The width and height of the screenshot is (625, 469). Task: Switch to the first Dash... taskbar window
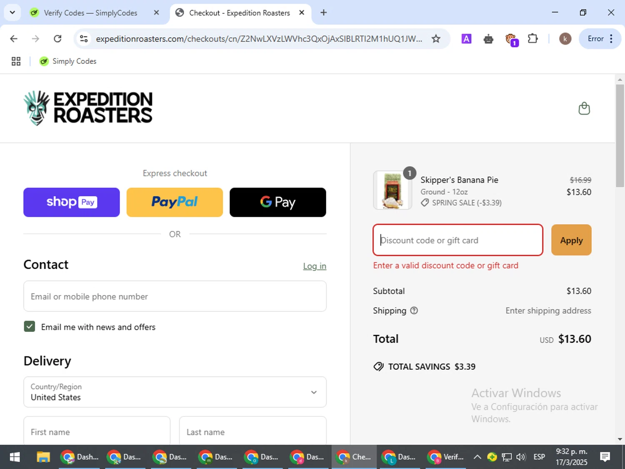tap(80, 457)
